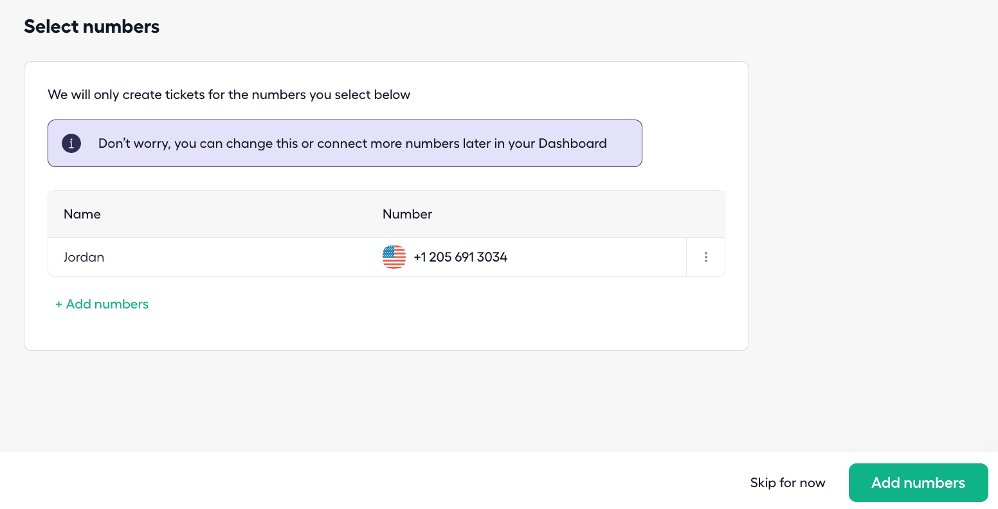Choose Skip for now

[x=787, y=483]
